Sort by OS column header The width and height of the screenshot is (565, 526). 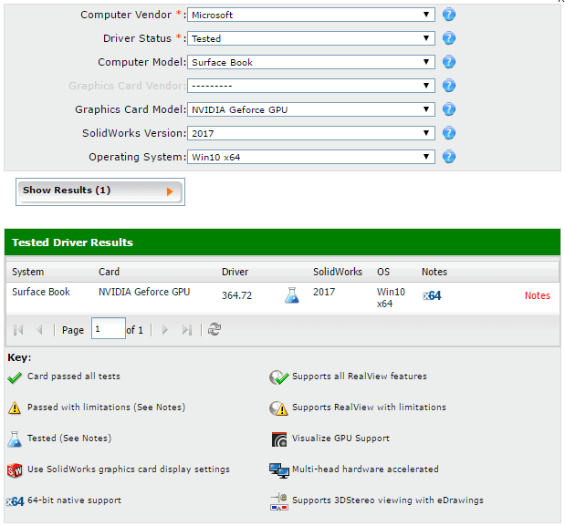[383, 272]
